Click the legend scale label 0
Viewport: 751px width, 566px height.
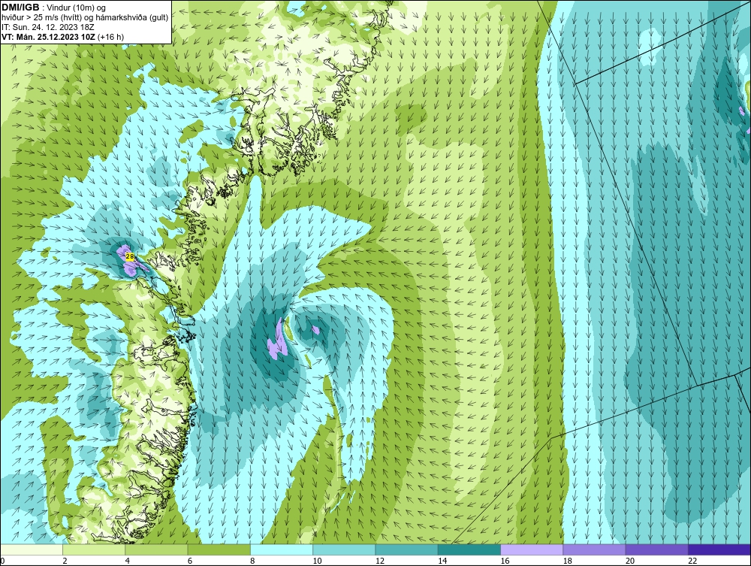click(2, 561)
